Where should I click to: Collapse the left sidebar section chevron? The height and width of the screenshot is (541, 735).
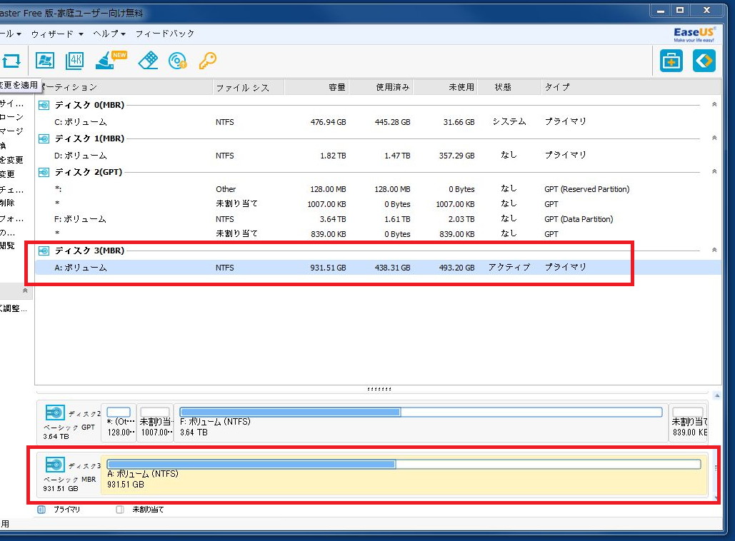click(25, 291)
